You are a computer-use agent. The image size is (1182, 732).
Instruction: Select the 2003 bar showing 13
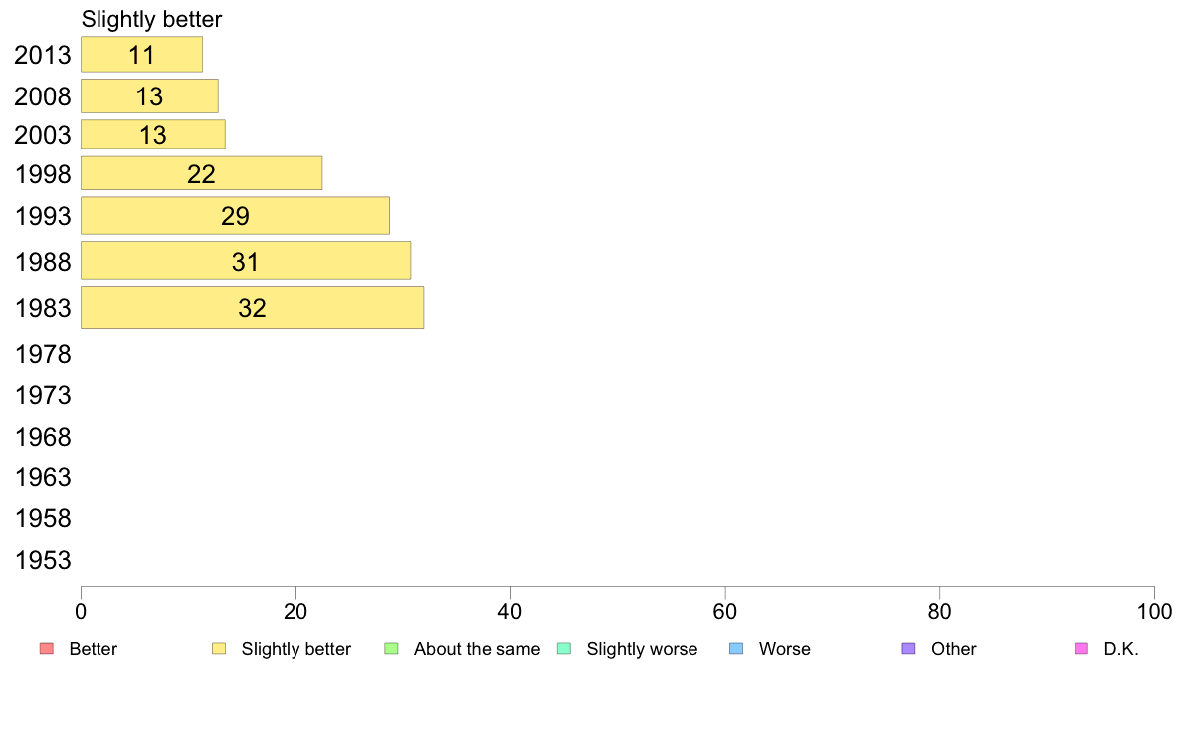tap(153, 135)
